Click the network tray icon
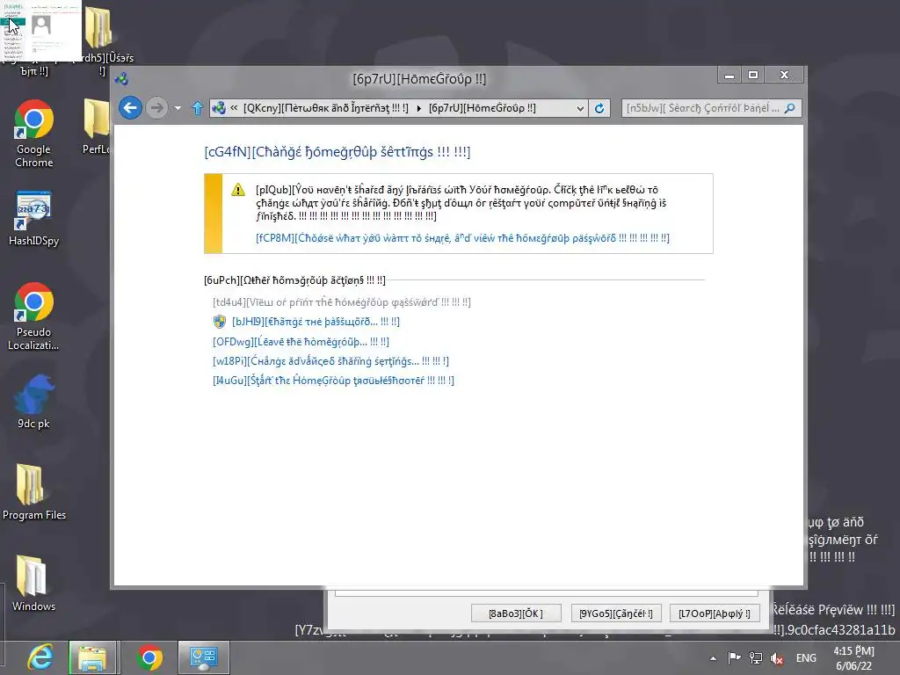 pyautogui.click(x=756, y=658)
